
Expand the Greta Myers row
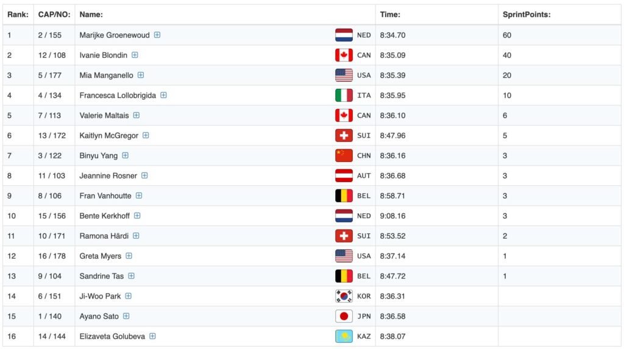coord(129,256)
